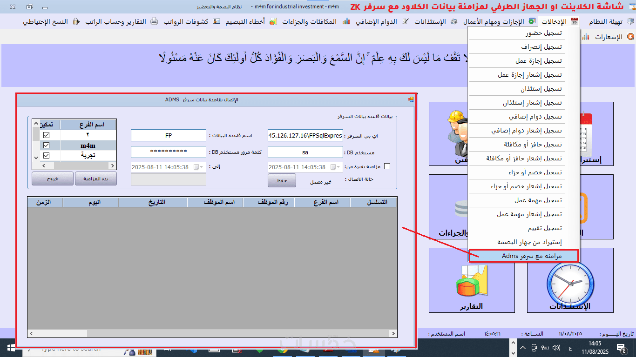The height and width of the screenshot is (357, 636).
Task: Click the branch list horizontal scrollbar right arrow
Action: coord(112,165)
